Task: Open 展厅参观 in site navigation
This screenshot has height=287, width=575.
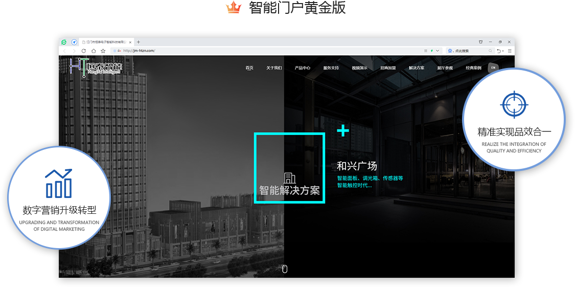Action: pyautogui.click(x=445, y=68)
